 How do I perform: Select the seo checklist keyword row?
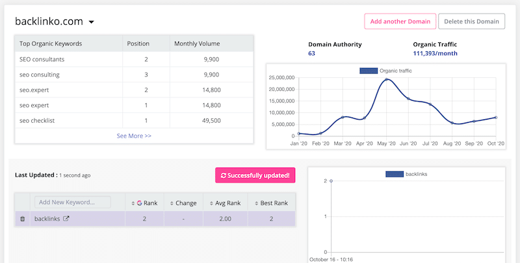134,121
